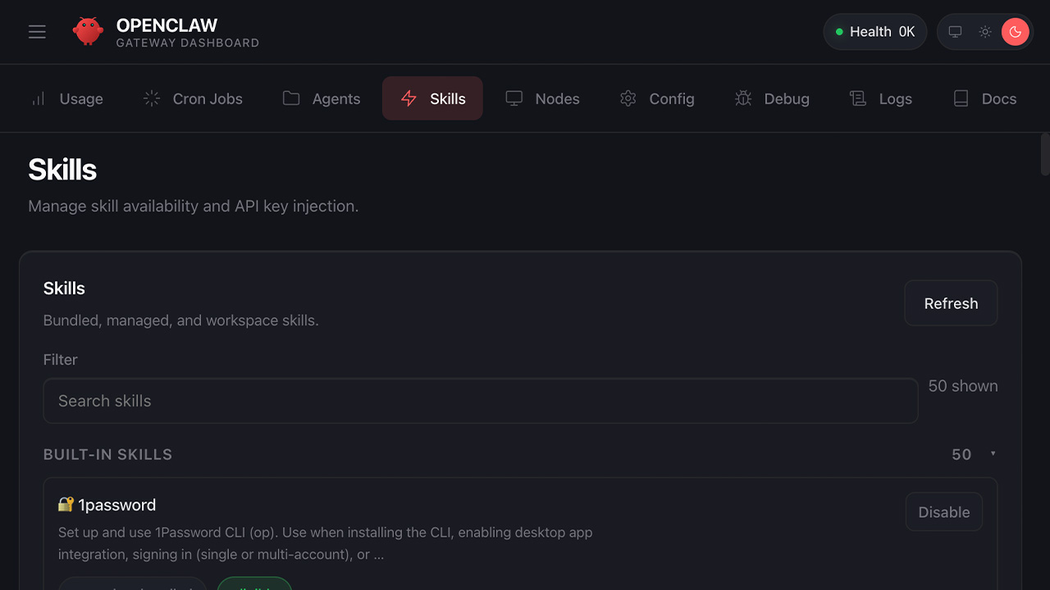The height and width of the screenshot is (590, 1050).
Task: Open the hamburger navigation menu
Action: [37, 32]
